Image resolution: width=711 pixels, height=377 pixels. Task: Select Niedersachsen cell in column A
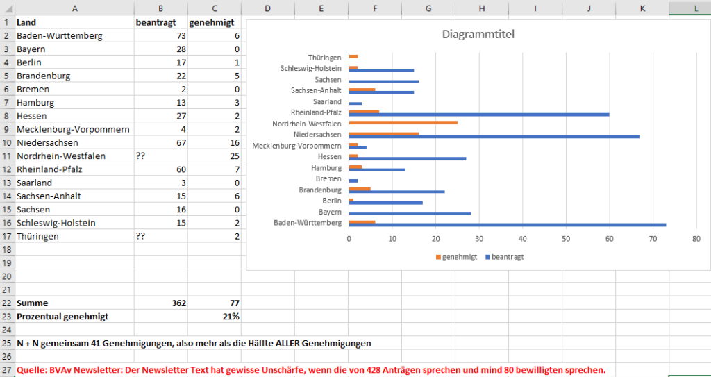click(74, 143)
